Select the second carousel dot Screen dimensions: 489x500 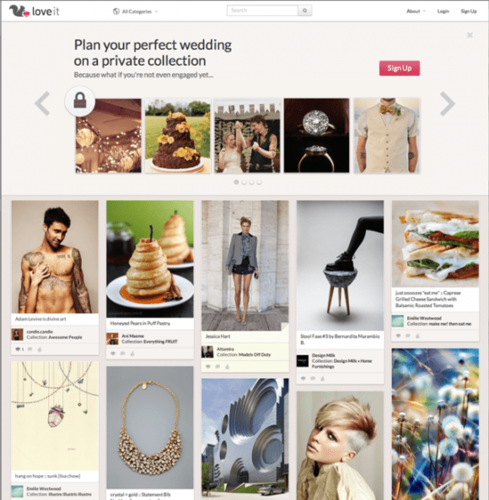(x=244, y=182)
